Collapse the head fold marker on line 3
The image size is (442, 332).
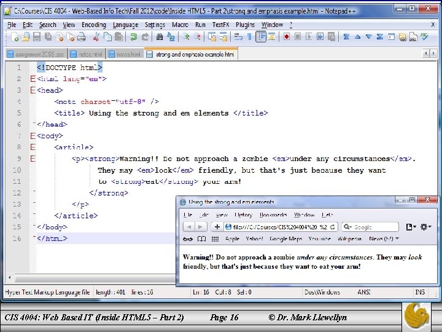pyautogui.click(x=33, y=90)
